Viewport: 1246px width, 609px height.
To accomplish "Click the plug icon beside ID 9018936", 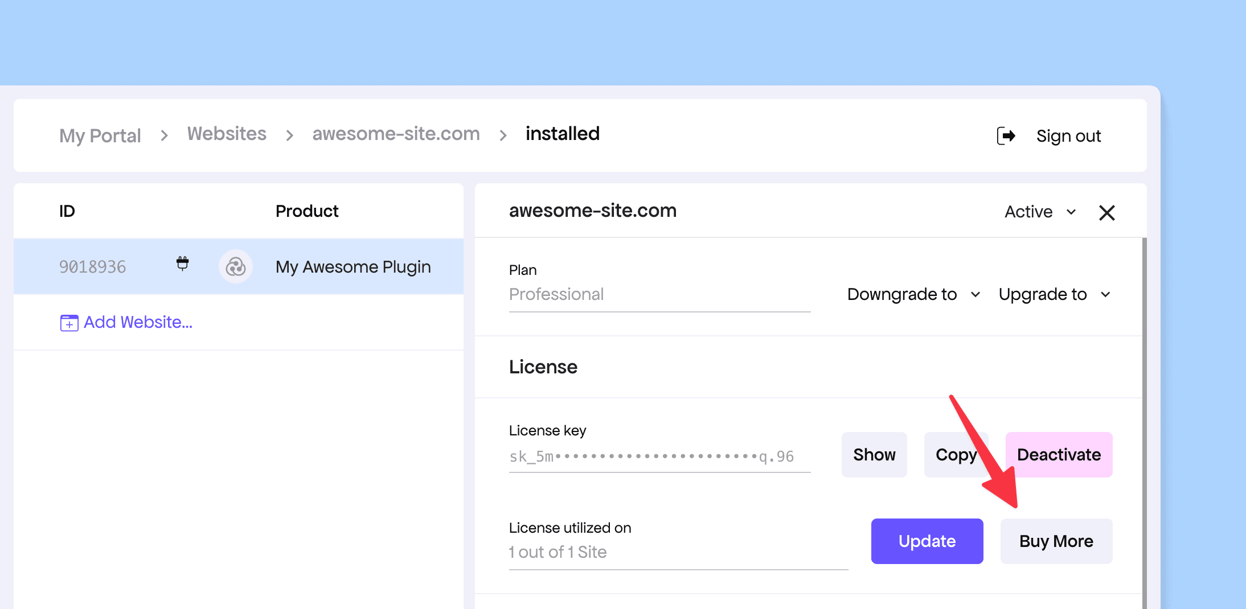I will pyautogui.click(x=182, y=264).
